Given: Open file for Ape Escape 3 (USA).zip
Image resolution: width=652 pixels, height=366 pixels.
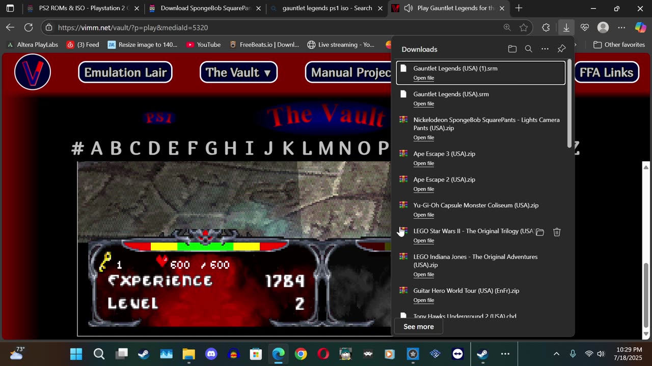Looking at the screenshot, I should pyautogui.click(x=423, y=163).
